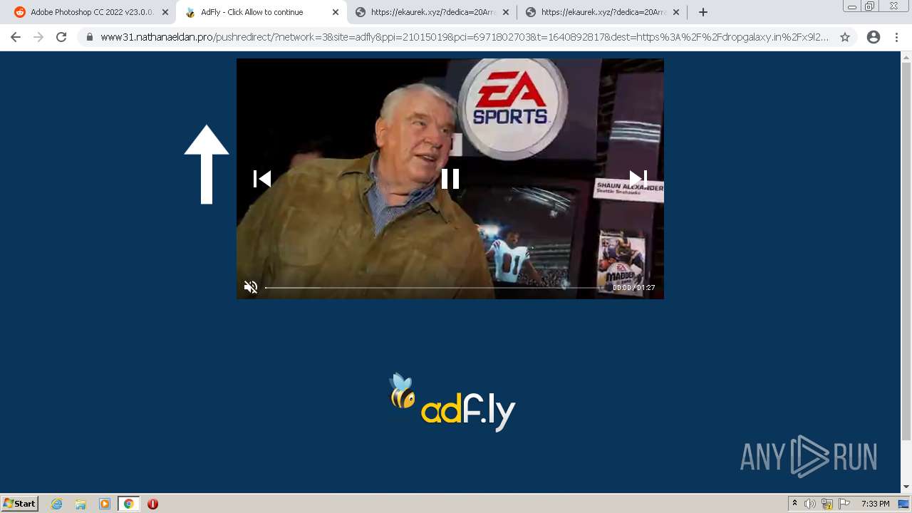The width and height of the screenshot is (912, 513).
Task: Open Windows Explorer folder from taskbar
Action: (x=81, y=504)
